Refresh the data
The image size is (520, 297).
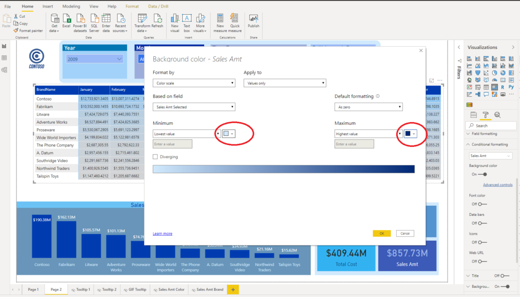pos(157,21)
